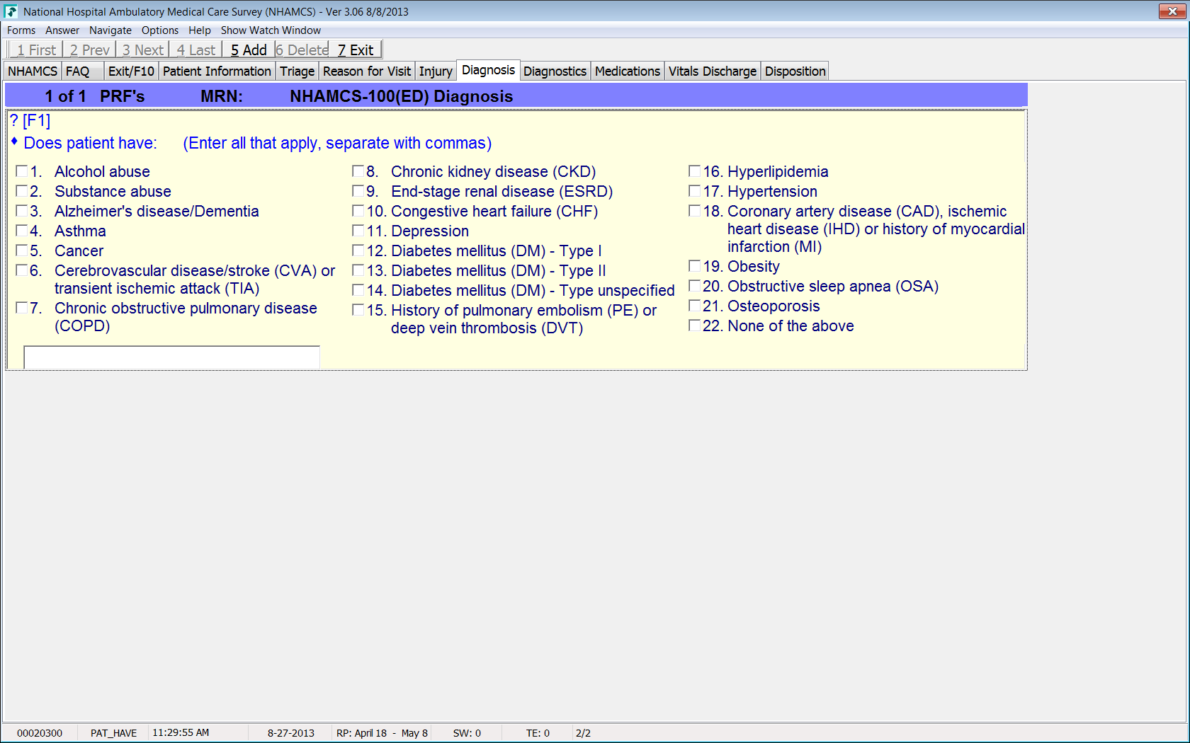
Task: Click the 00020300 code in status bar
Action: pyautogui.click(x=40, y=733)
